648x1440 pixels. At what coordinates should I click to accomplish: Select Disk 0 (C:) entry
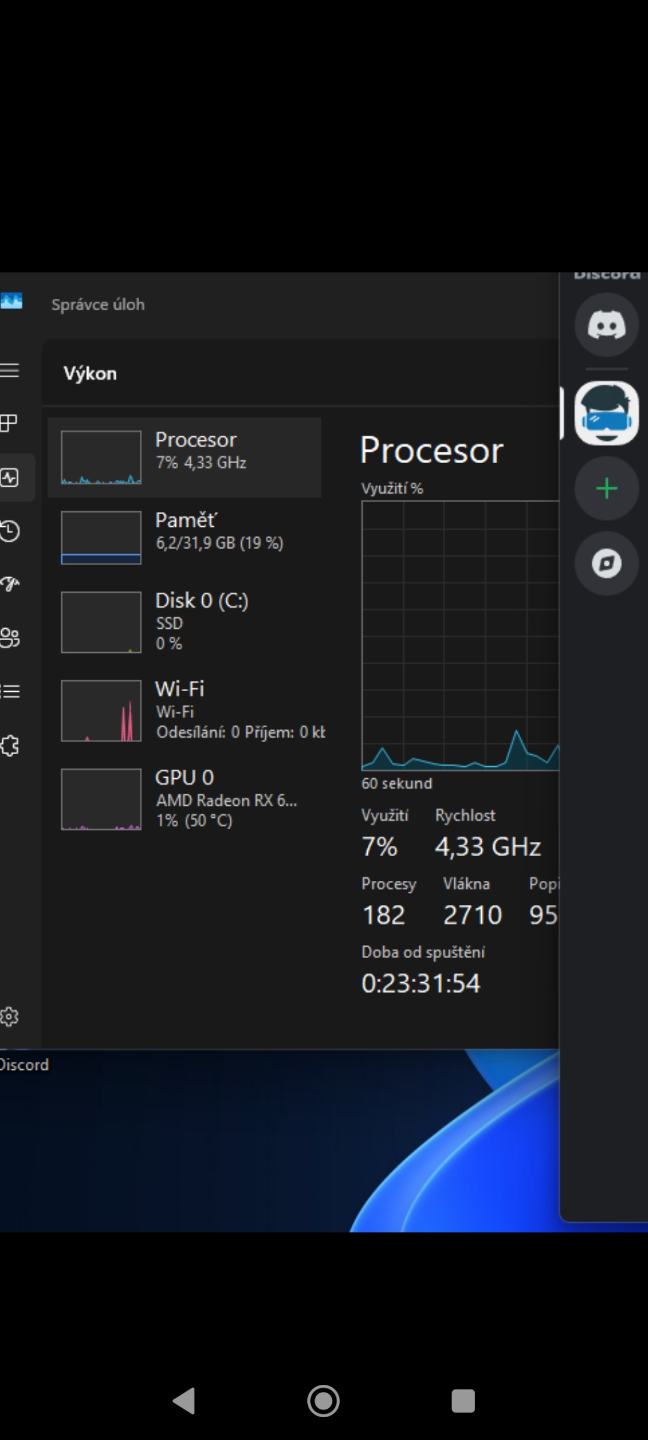(x=184, y=622)
